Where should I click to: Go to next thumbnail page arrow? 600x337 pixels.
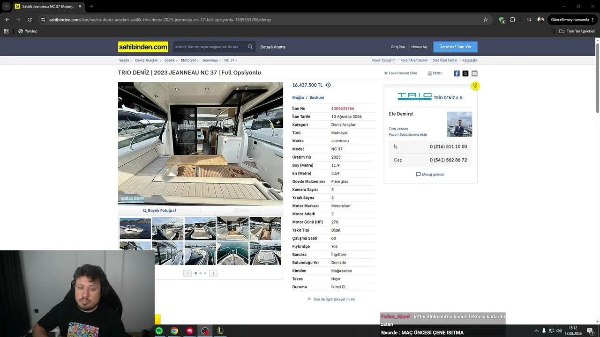pos(213,273)
